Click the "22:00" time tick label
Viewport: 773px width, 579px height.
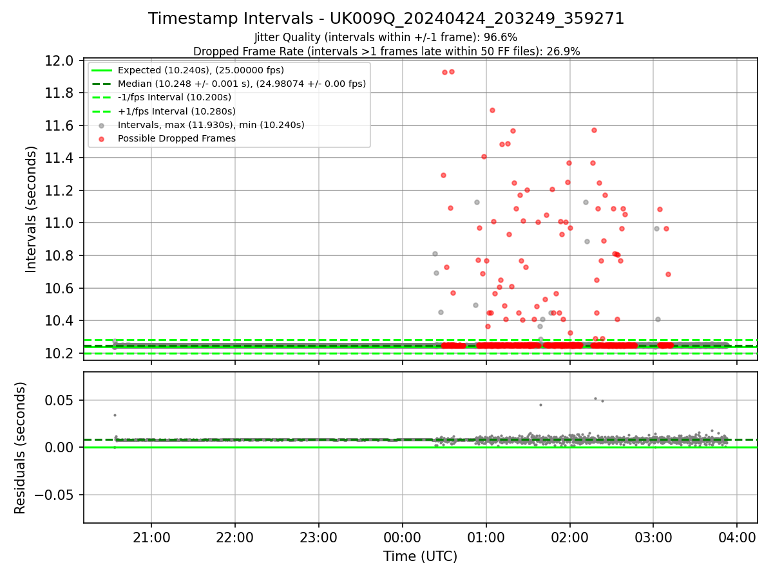pos(235,537)
